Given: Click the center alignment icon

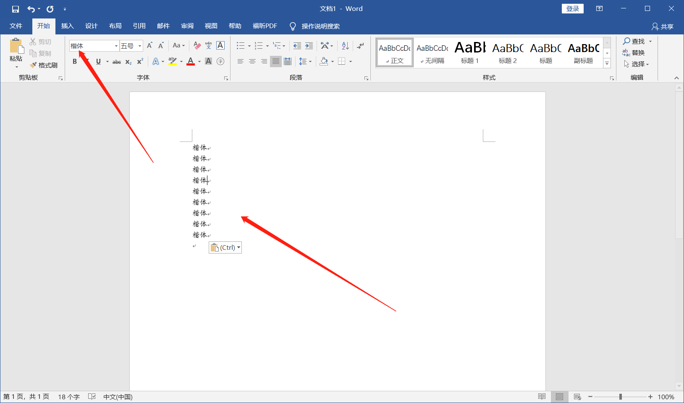Looking at the screenshot, I should coord(252,61).
